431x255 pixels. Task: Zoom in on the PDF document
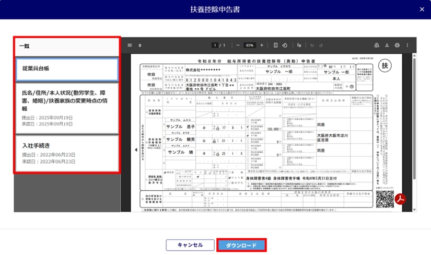pos(262,45)
